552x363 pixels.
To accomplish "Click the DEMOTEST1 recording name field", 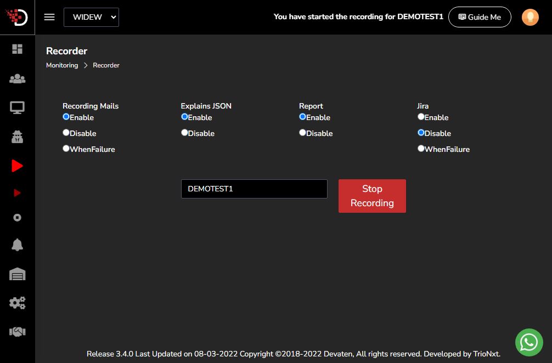I will pyautogui.click(x=254, y=189).
